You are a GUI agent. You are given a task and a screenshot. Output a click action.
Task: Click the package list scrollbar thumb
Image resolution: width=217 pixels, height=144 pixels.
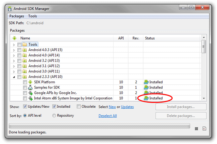pos(204,46)
